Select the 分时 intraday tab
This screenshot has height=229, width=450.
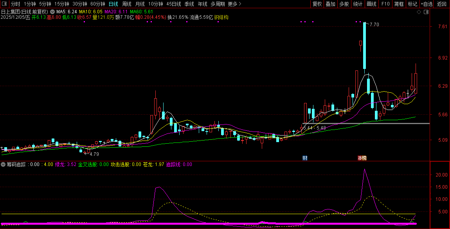point(15,4)
